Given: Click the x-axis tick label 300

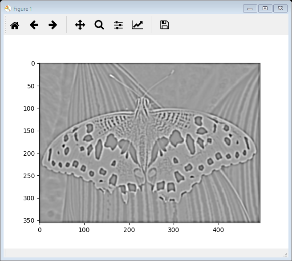Looking at the screenshot, I should 174,230.
